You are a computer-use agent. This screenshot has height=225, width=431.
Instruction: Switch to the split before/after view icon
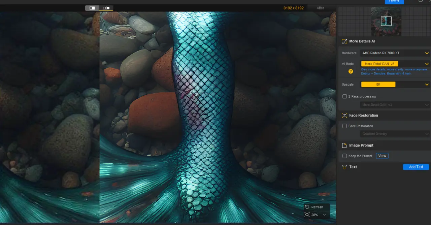click(x=106, y=8)
